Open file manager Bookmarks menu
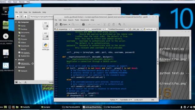 (x=37, y=12)
